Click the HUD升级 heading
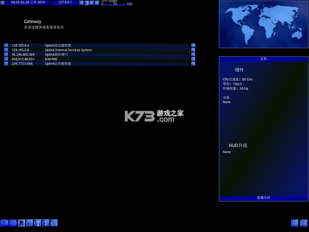Screen dimensions: 309x232 (x=238, y=145)
